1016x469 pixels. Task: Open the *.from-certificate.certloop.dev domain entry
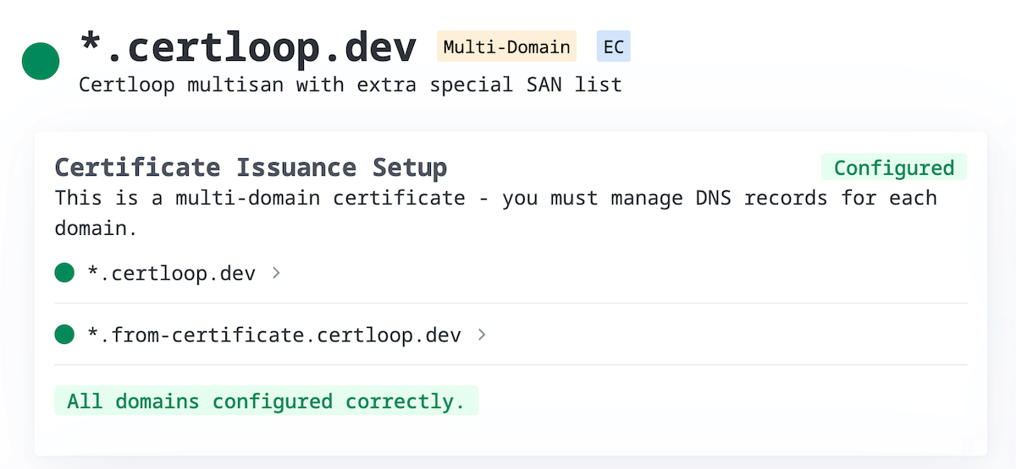pos(274,335)
